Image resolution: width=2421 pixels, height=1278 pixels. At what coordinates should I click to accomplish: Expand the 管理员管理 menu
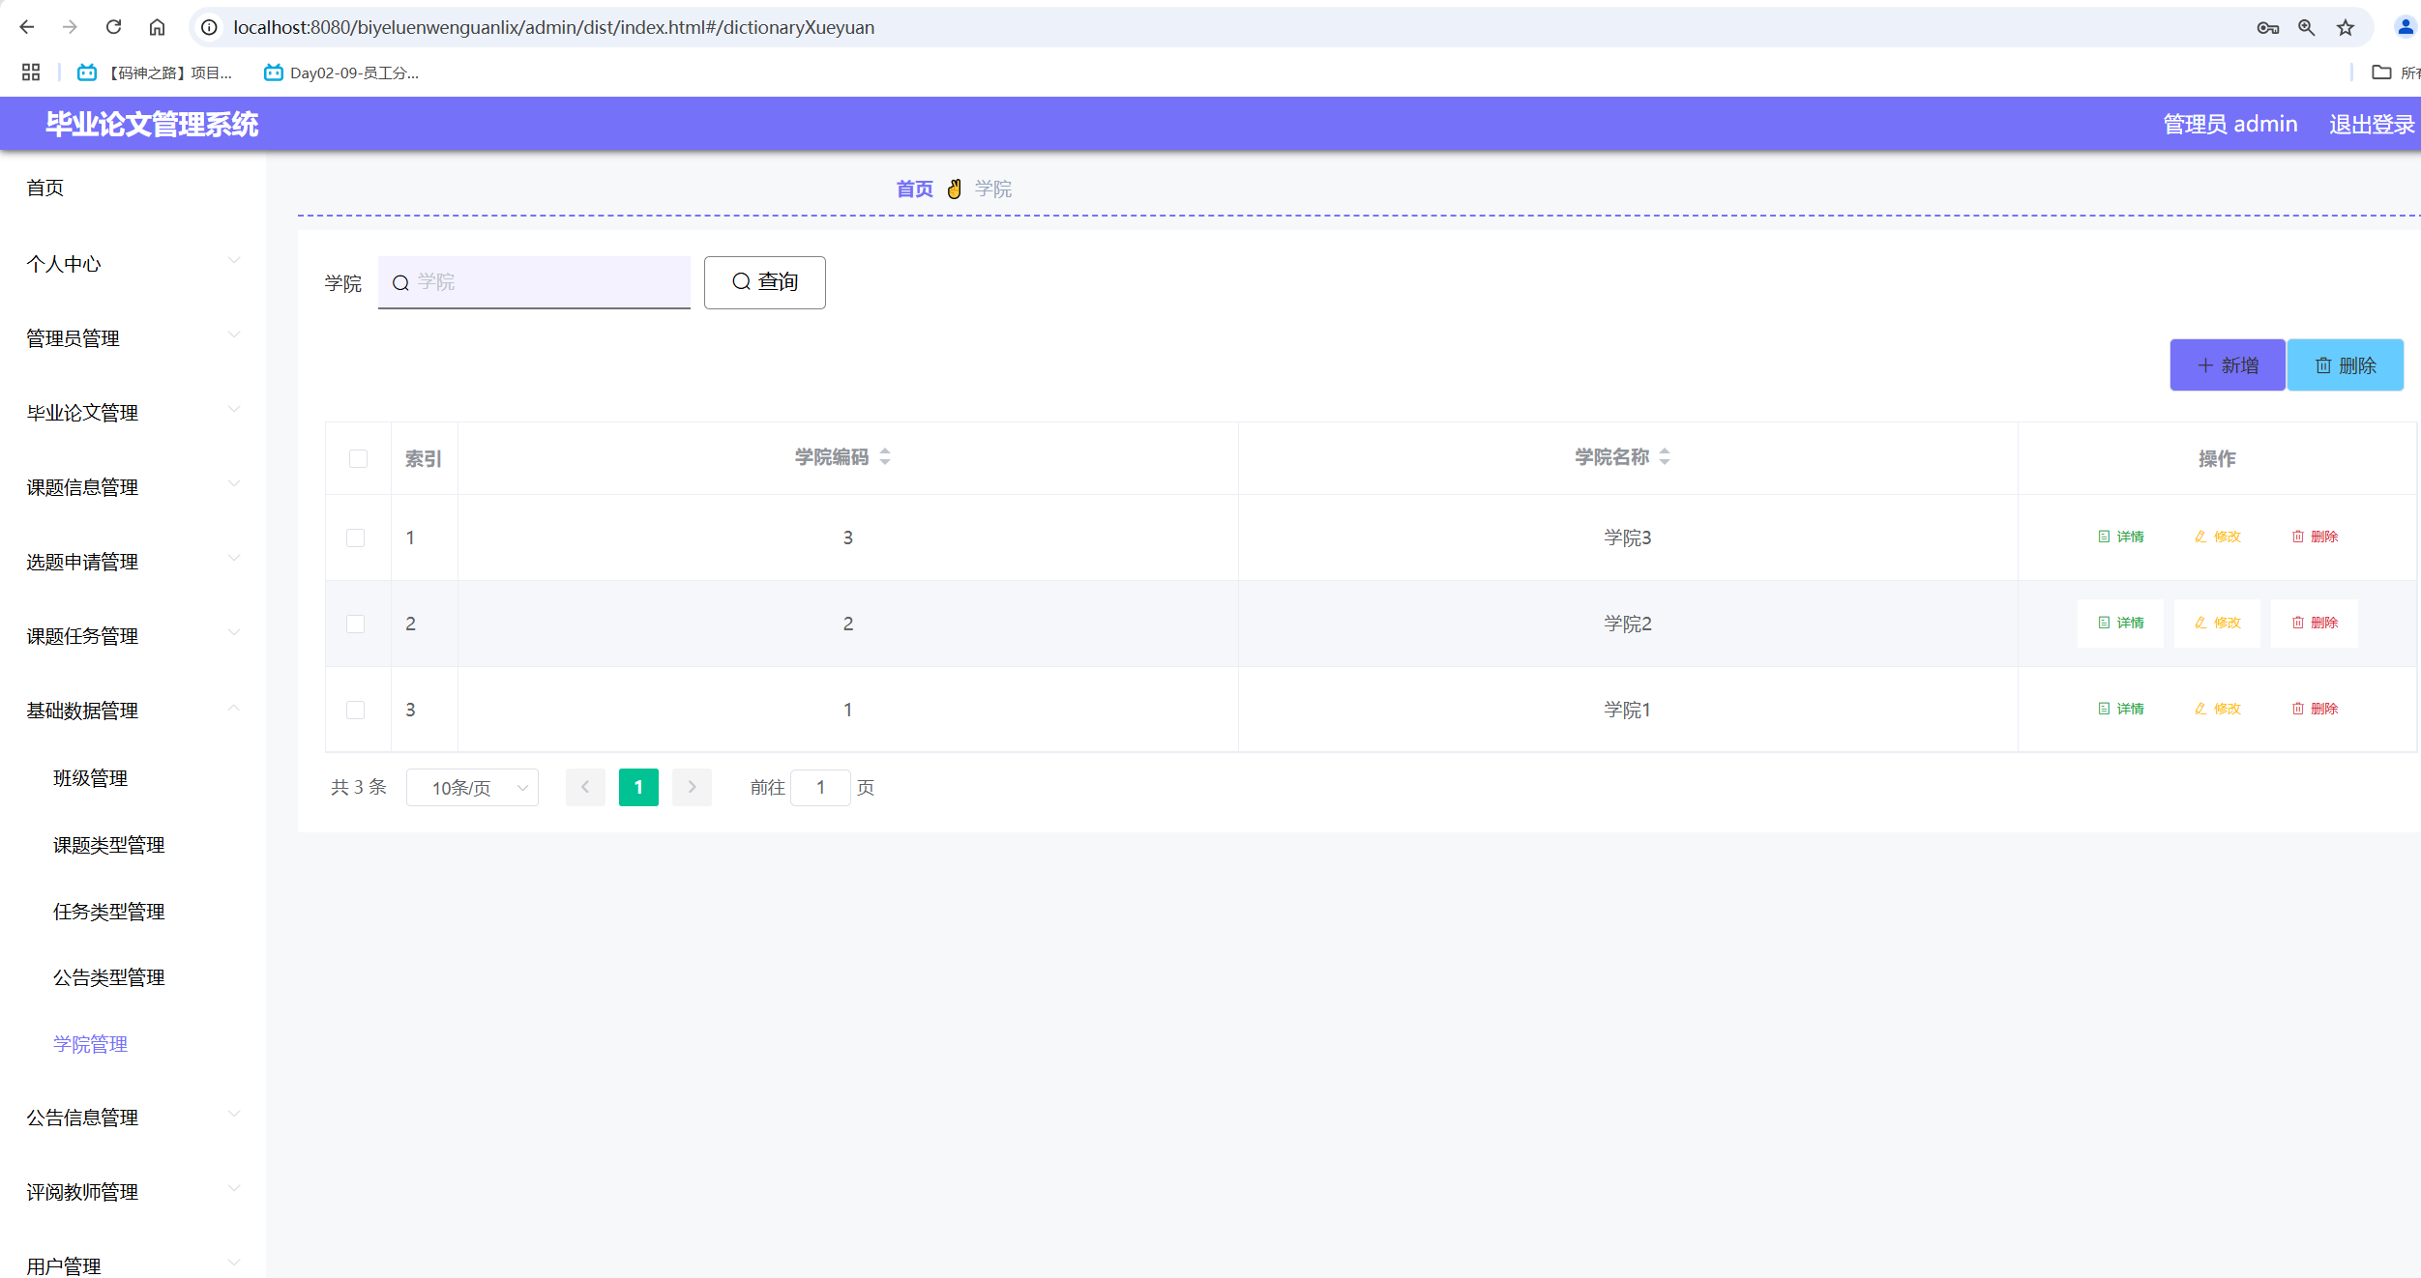[x=133, y=338]
